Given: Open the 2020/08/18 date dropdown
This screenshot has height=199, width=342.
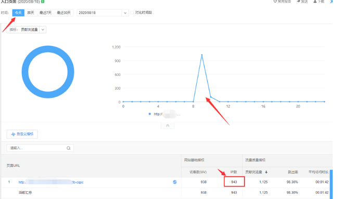Looking at the screenshot, I should click(x=103, y=13).
